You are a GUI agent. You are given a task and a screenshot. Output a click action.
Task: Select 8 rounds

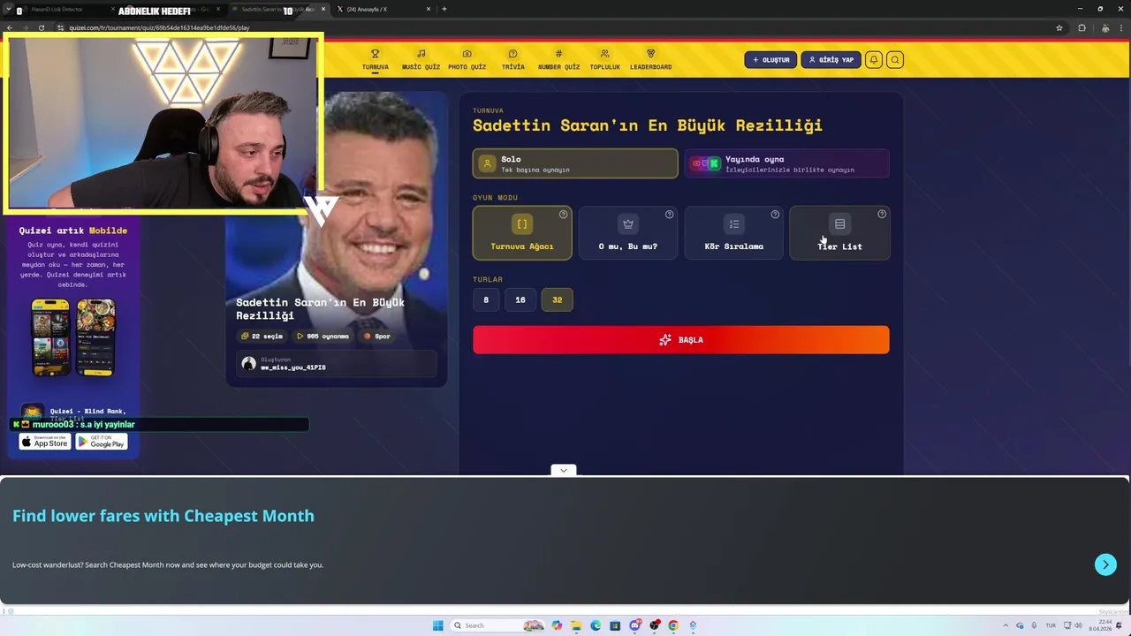click(x=486, y=299)
